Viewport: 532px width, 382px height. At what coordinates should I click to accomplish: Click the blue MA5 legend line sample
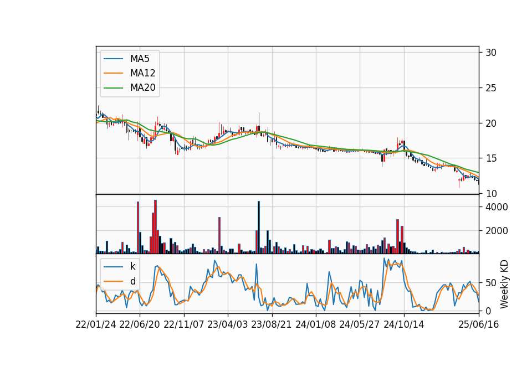tap(113, 59)
